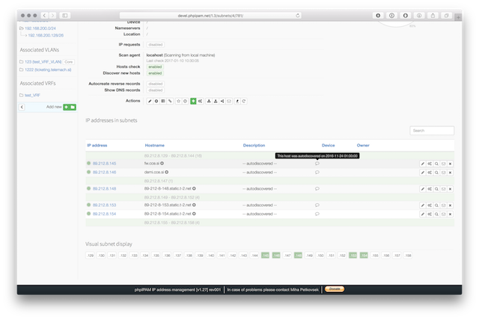
Task: Click the green folder icon beside Add new
Action: pos(73,107)
